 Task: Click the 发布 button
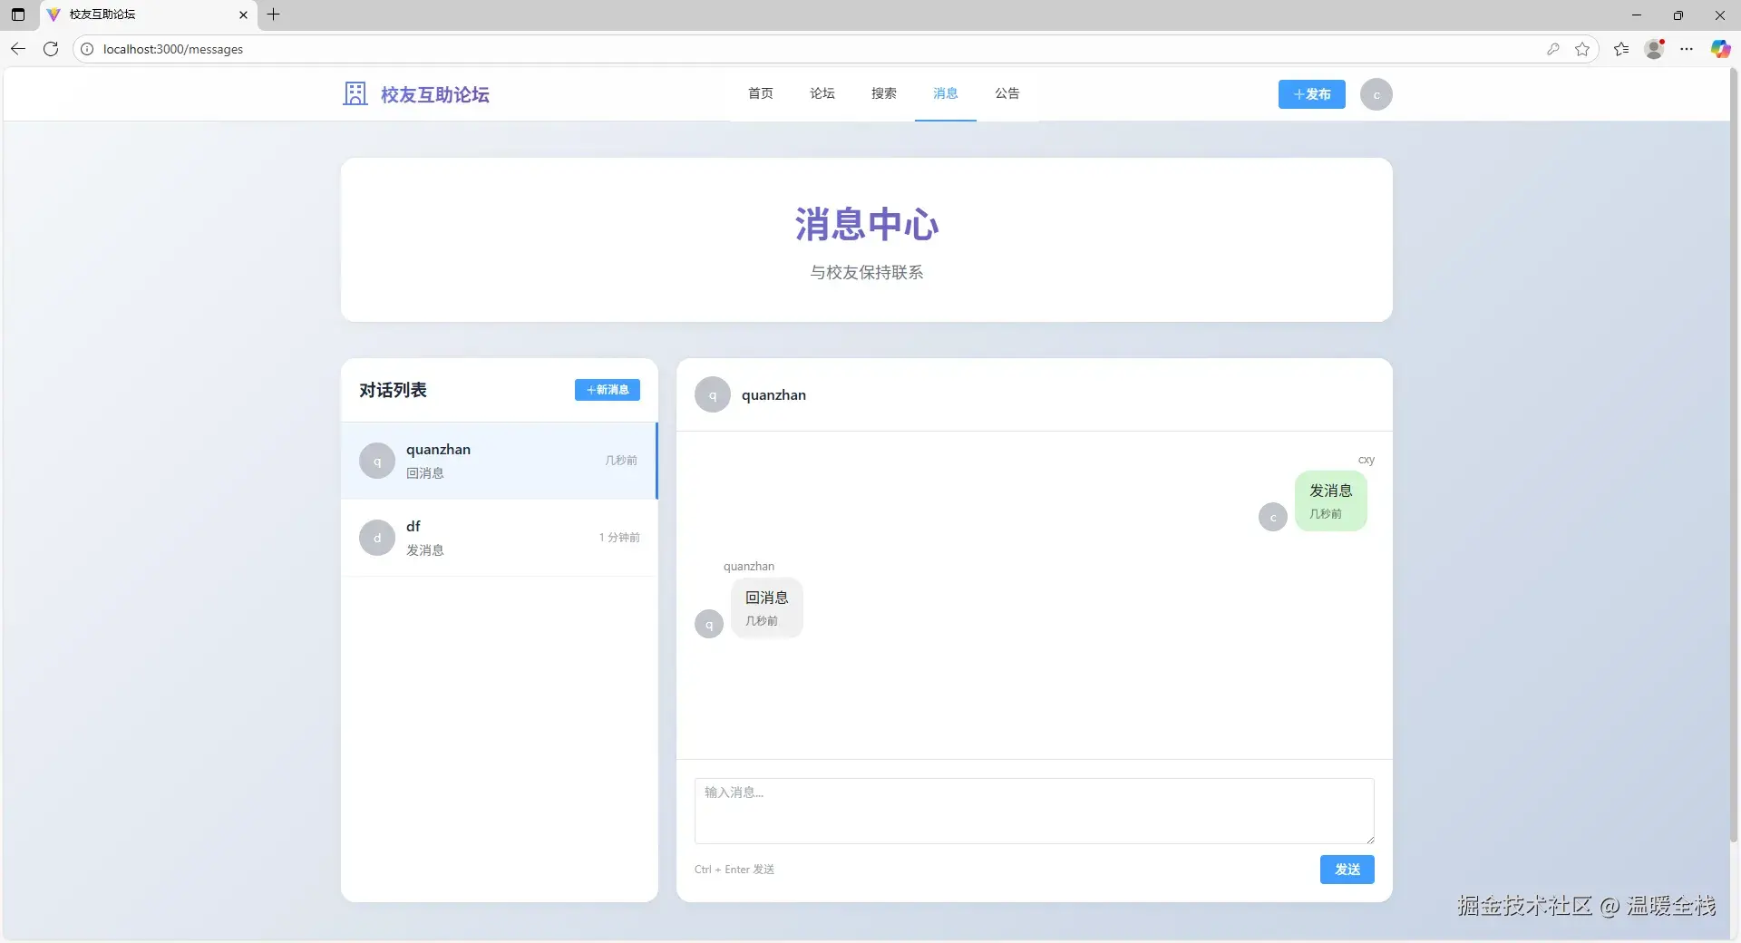[1312, 94]
